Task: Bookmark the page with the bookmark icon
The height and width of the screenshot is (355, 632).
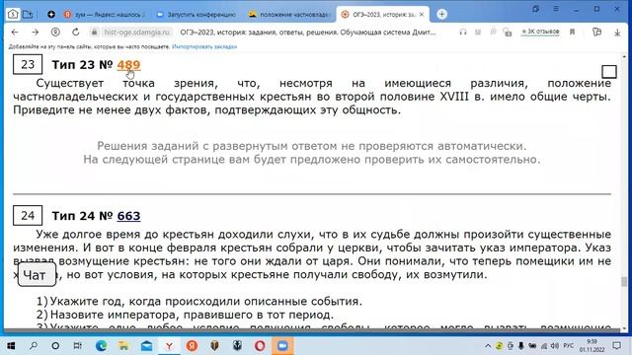Action: coord(572,33)
